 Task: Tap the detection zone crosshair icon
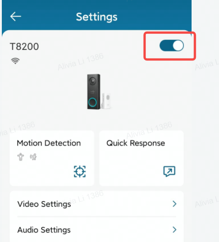80,172
